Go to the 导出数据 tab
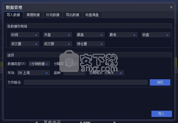The image size is (178, 123). (72, 15)
